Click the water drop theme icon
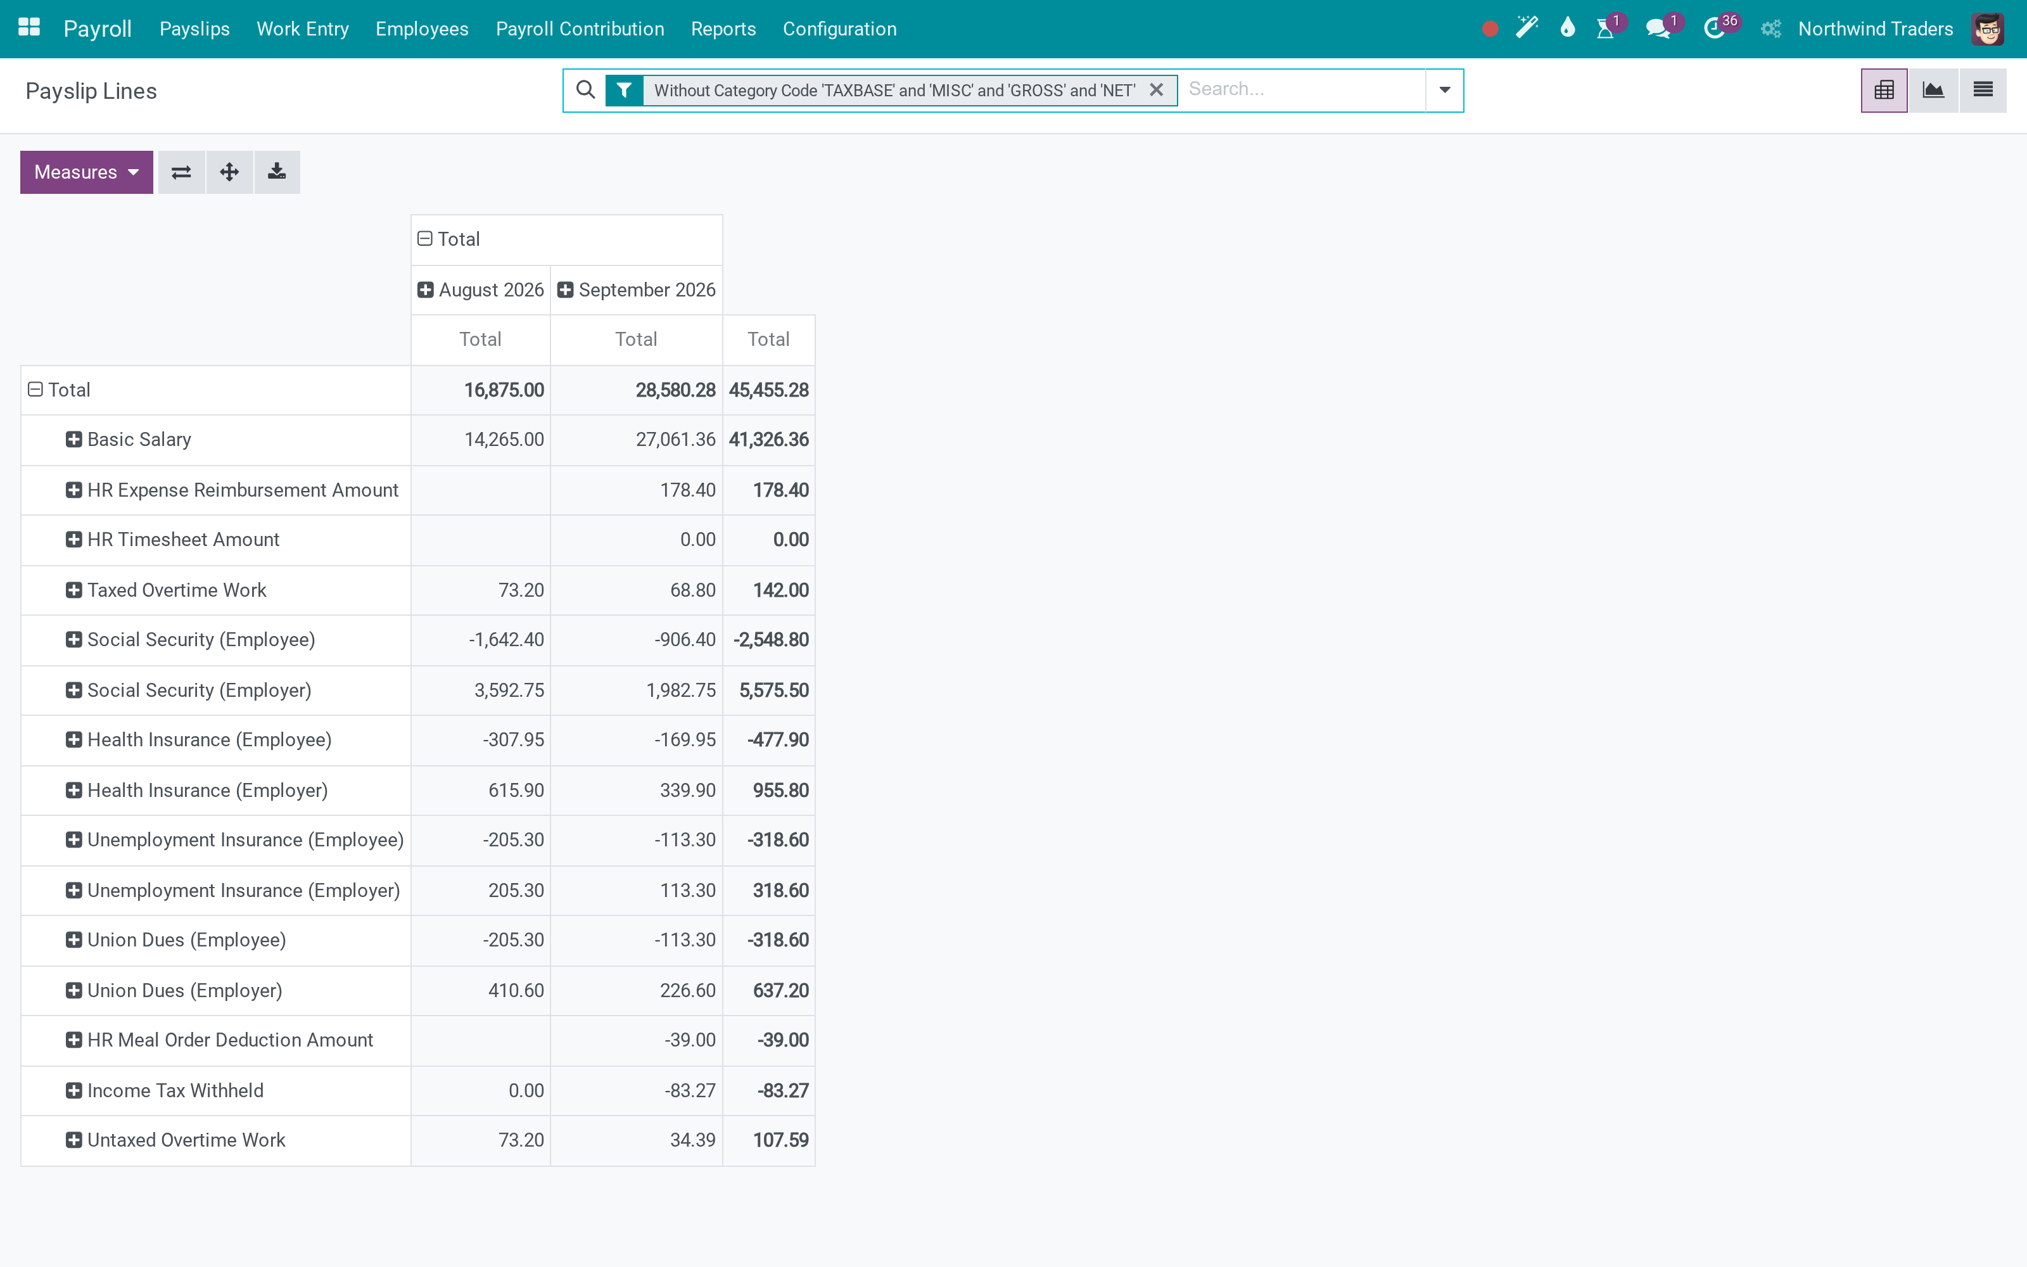The image size is (2027, 1267). coord(1567,29)
